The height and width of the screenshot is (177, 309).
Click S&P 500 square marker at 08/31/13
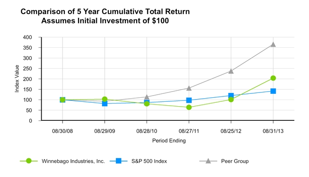[273, 91]
